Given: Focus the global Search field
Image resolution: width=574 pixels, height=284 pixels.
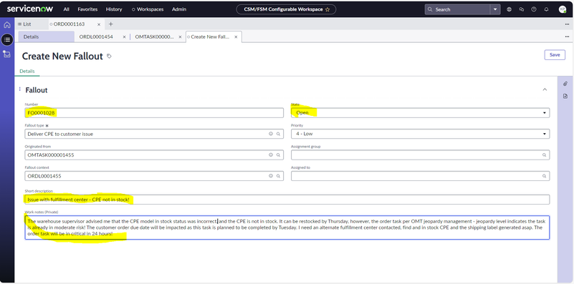Looking at the screenshot, I should pos(458,9).
